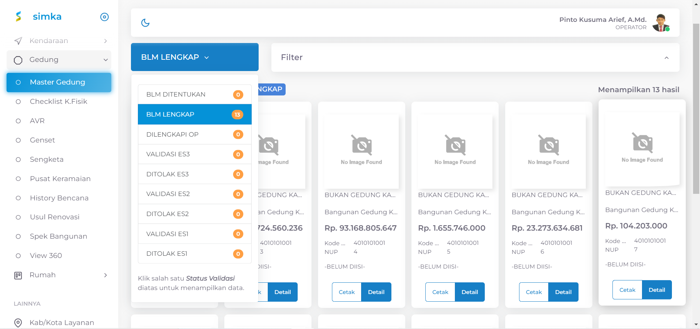Toggle the BLM LENGKAP status dropdown
The width and height of the screenshot is (700, 329).
pyautogui.click(x=195, y=57)
